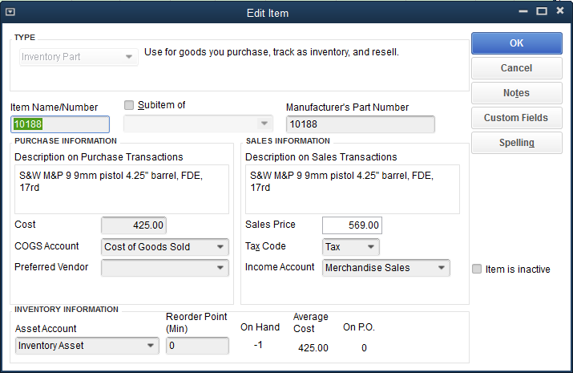The width and height of the screenshot is (573, 373).
Task: Click the Cancel button
Action: (x=516, y=68)
